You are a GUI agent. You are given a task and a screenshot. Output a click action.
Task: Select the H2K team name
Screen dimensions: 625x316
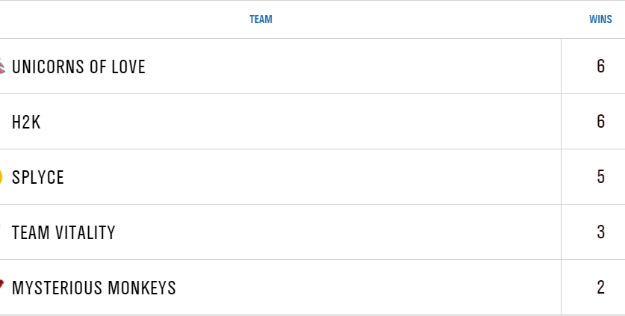coord(26,123)
